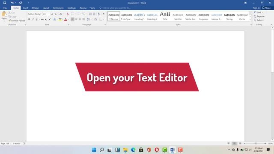Apply the Heading 1 style
This screenshot has height=154, width=274.
point(139,16)
